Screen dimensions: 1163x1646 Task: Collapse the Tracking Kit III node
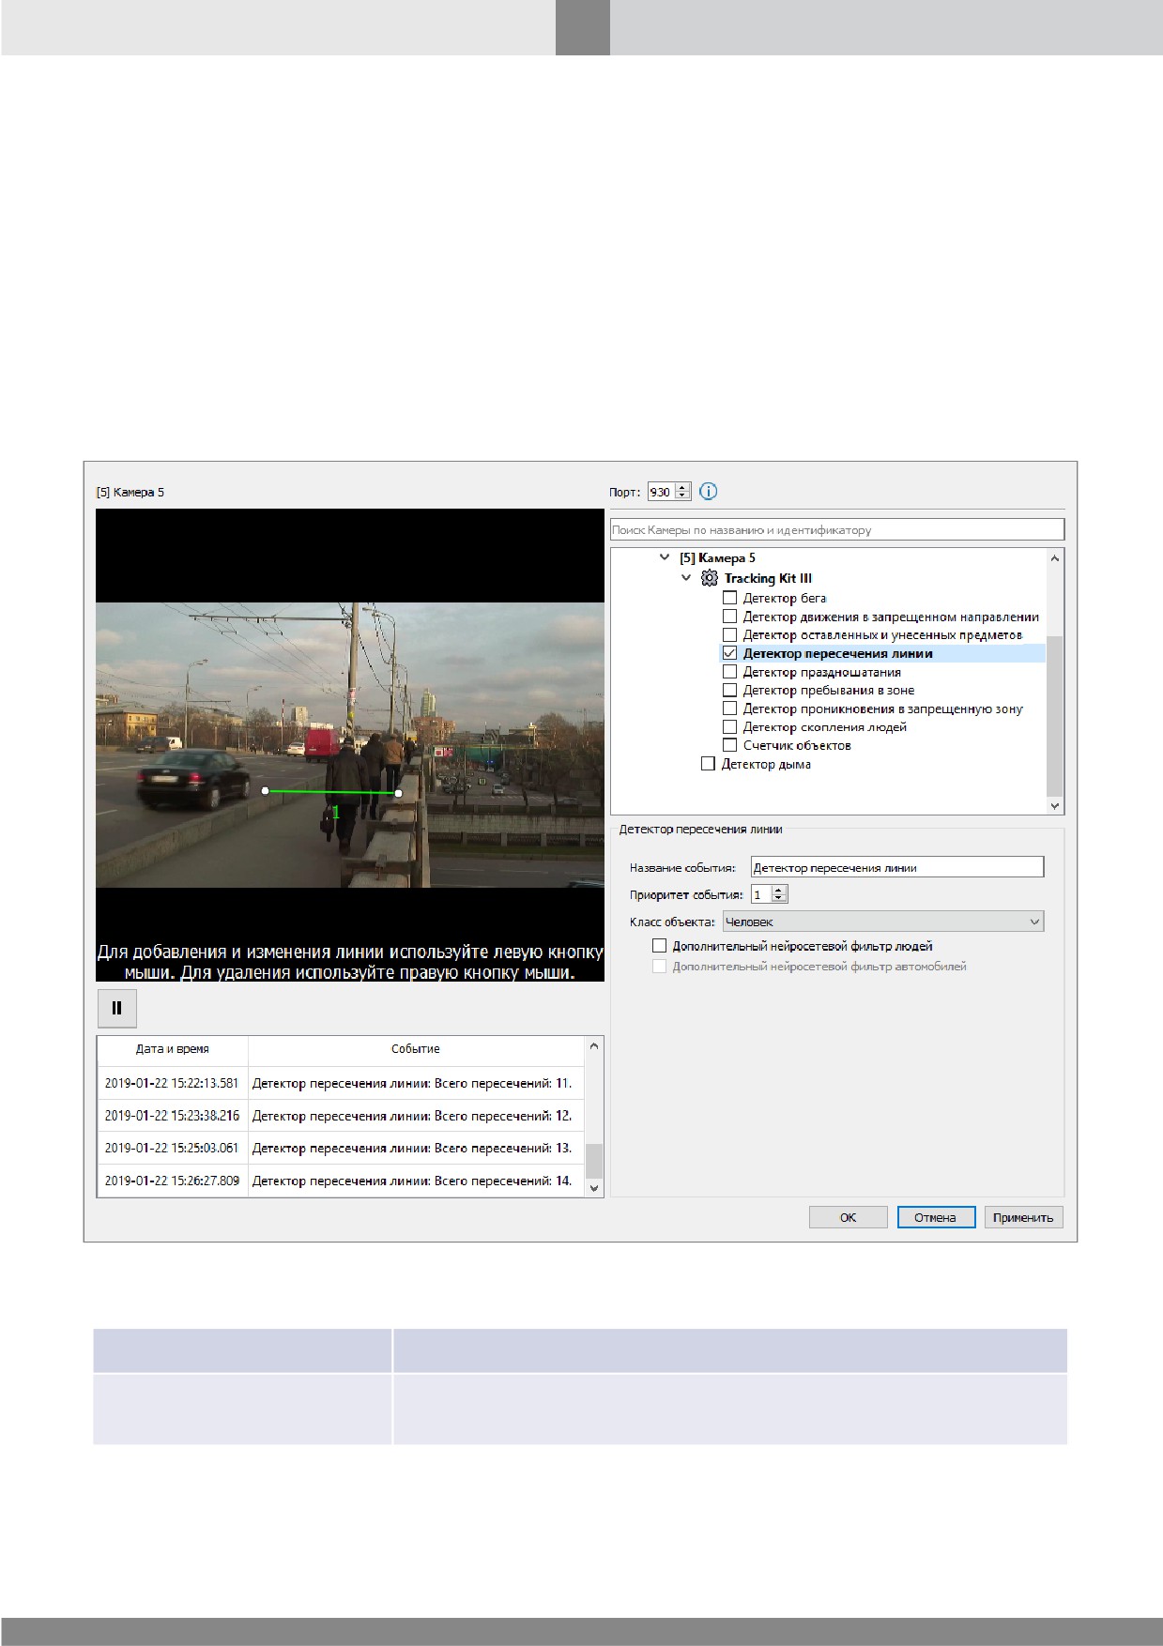click(686, 578)
